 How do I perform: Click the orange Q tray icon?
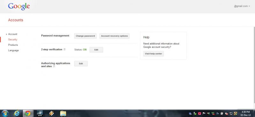tap(236, 114)
